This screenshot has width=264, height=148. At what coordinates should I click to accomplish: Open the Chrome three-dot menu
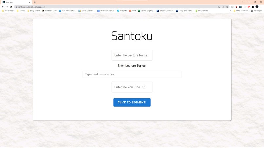(261, 7)
